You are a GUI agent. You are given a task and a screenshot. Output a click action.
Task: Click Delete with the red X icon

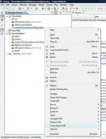[73, 57]
